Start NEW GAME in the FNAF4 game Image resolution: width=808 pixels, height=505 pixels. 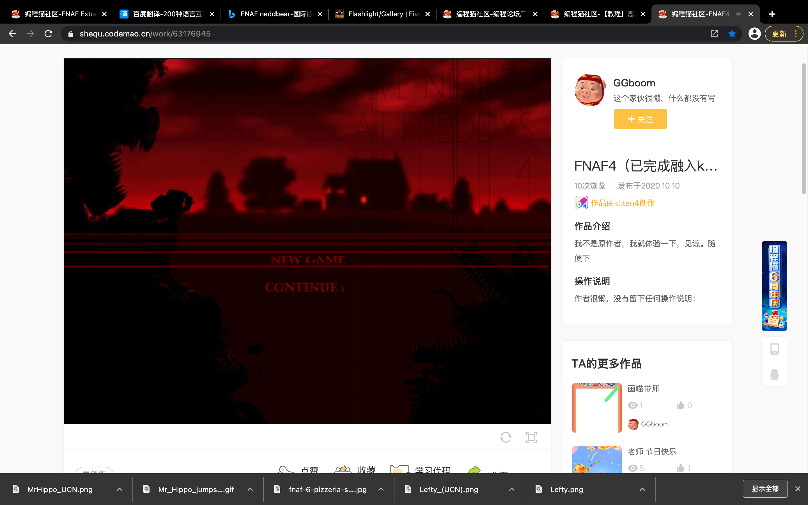tap(307, 260)
